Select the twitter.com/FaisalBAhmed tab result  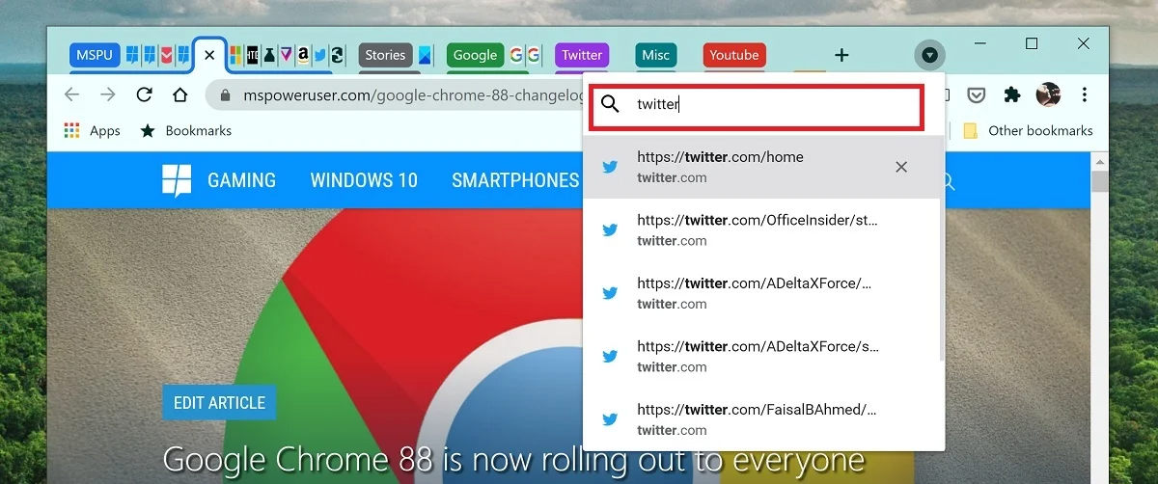[761, 419]
